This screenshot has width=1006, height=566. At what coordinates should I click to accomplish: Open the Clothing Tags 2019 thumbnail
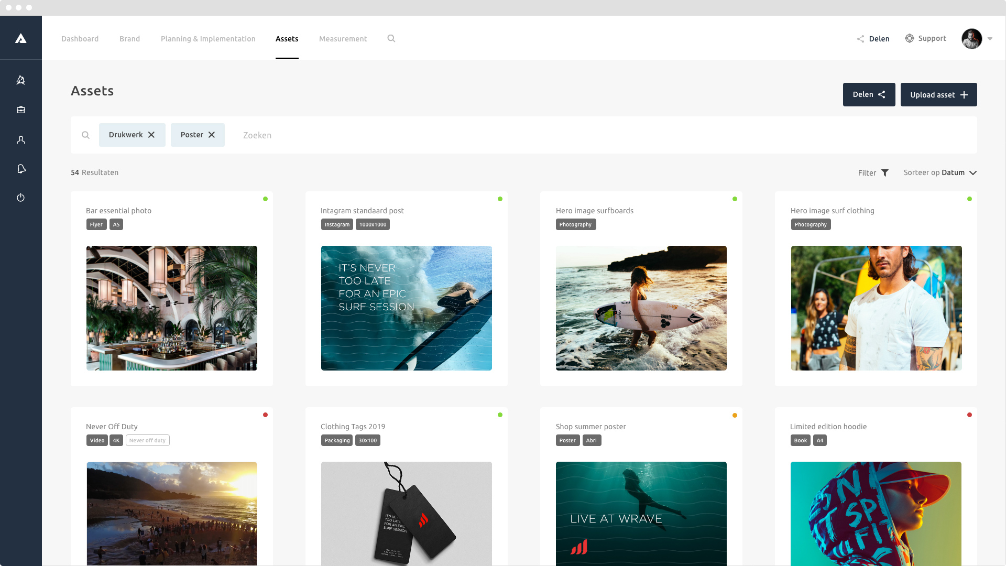click(x=407, y=514)
